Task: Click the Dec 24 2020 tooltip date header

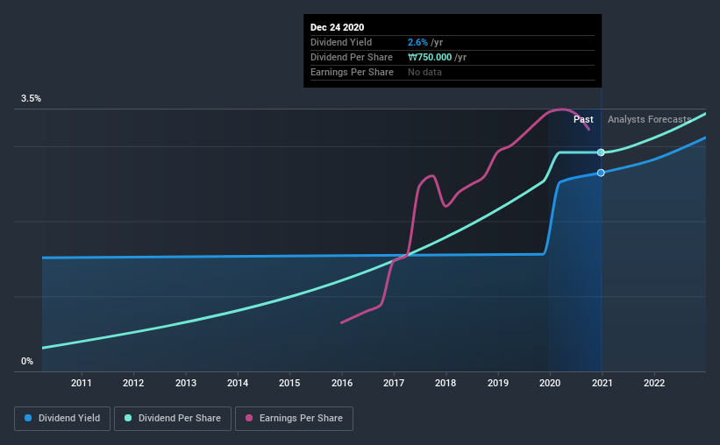Action: (337, 27)
